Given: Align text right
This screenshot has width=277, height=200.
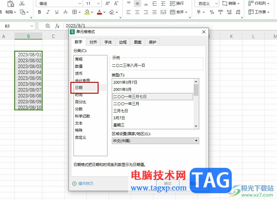Looking at the screenshot, I should 146,12.
